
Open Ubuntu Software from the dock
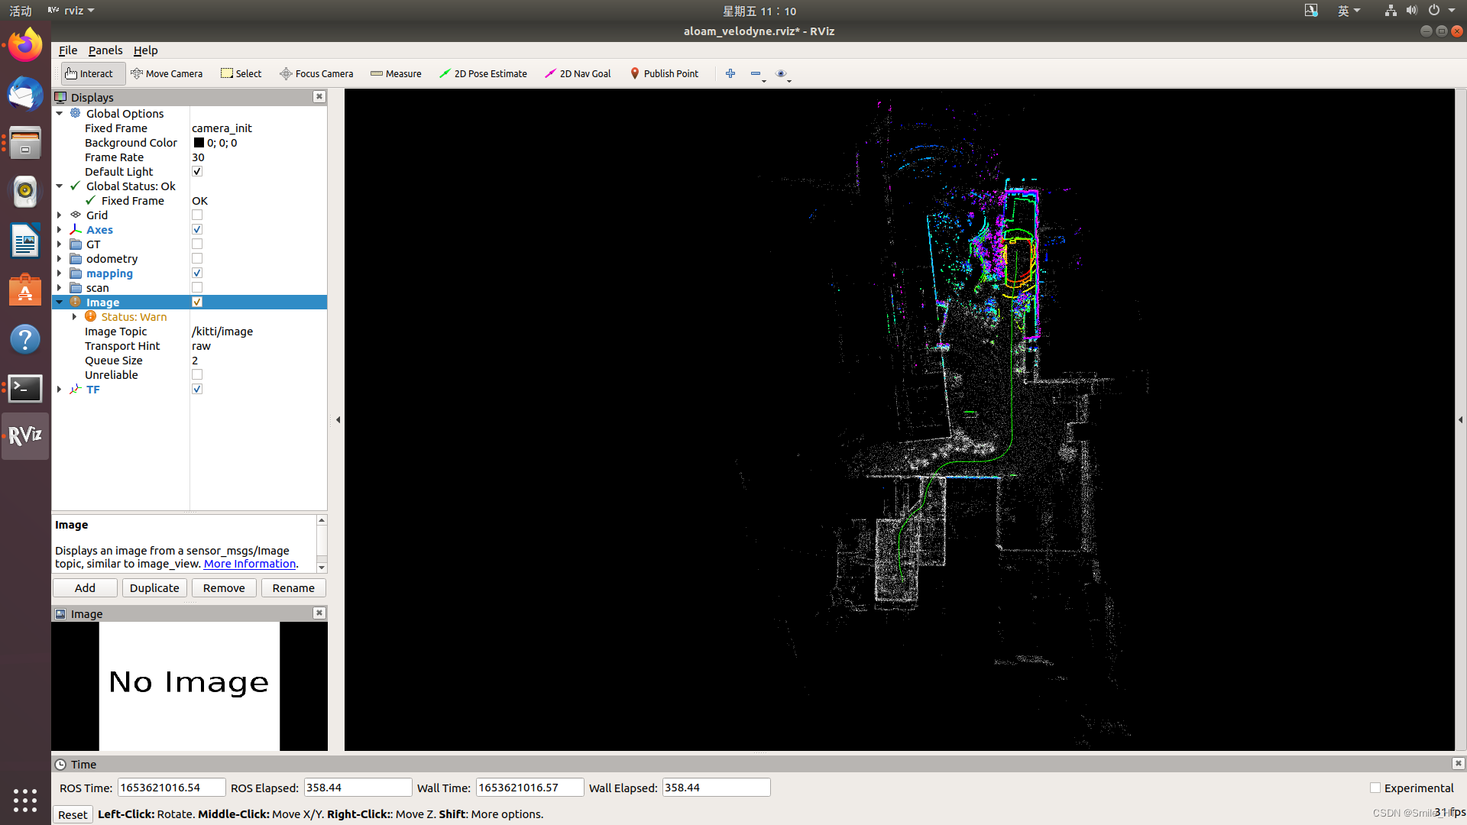[25, 290]
